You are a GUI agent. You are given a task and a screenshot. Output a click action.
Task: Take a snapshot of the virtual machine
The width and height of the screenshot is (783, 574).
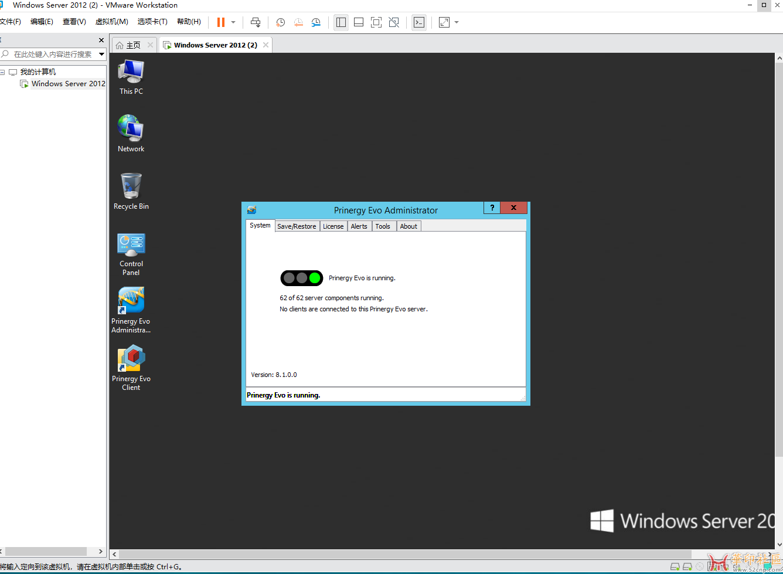281,22
